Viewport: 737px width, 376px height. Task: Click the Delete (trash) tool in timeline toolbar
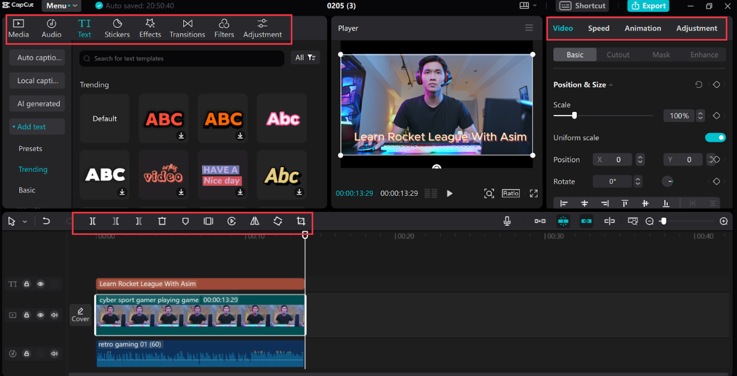[x=162, y=221]
